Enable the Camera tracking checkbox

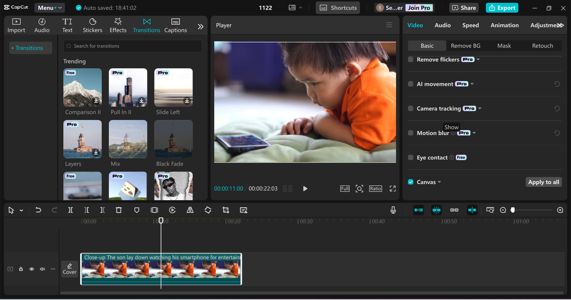[410, 108]
